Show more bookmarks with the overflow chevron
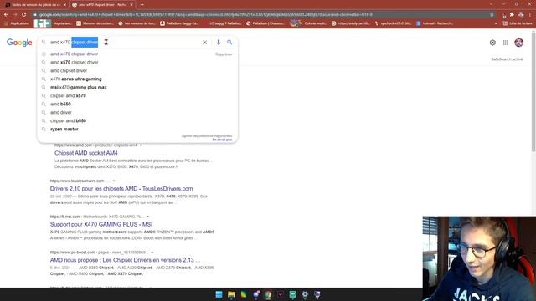The image size is (536, 301). pos(496,23)
